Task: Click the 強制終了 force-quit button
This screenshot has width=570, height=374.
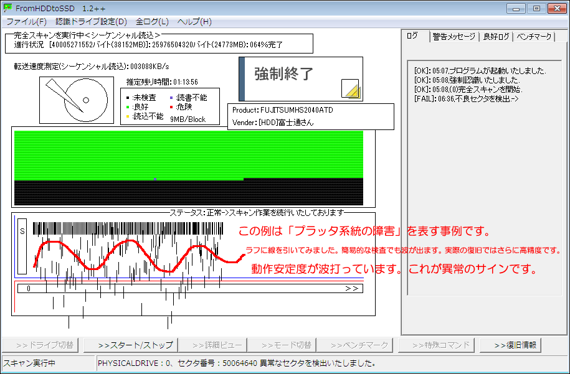Action: 301,79
